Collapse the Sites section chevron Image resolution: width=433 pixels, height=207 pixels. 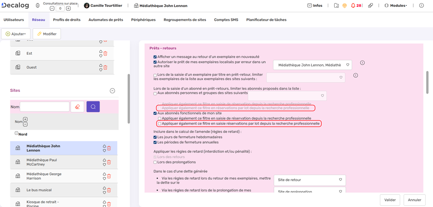click(112, 91)
